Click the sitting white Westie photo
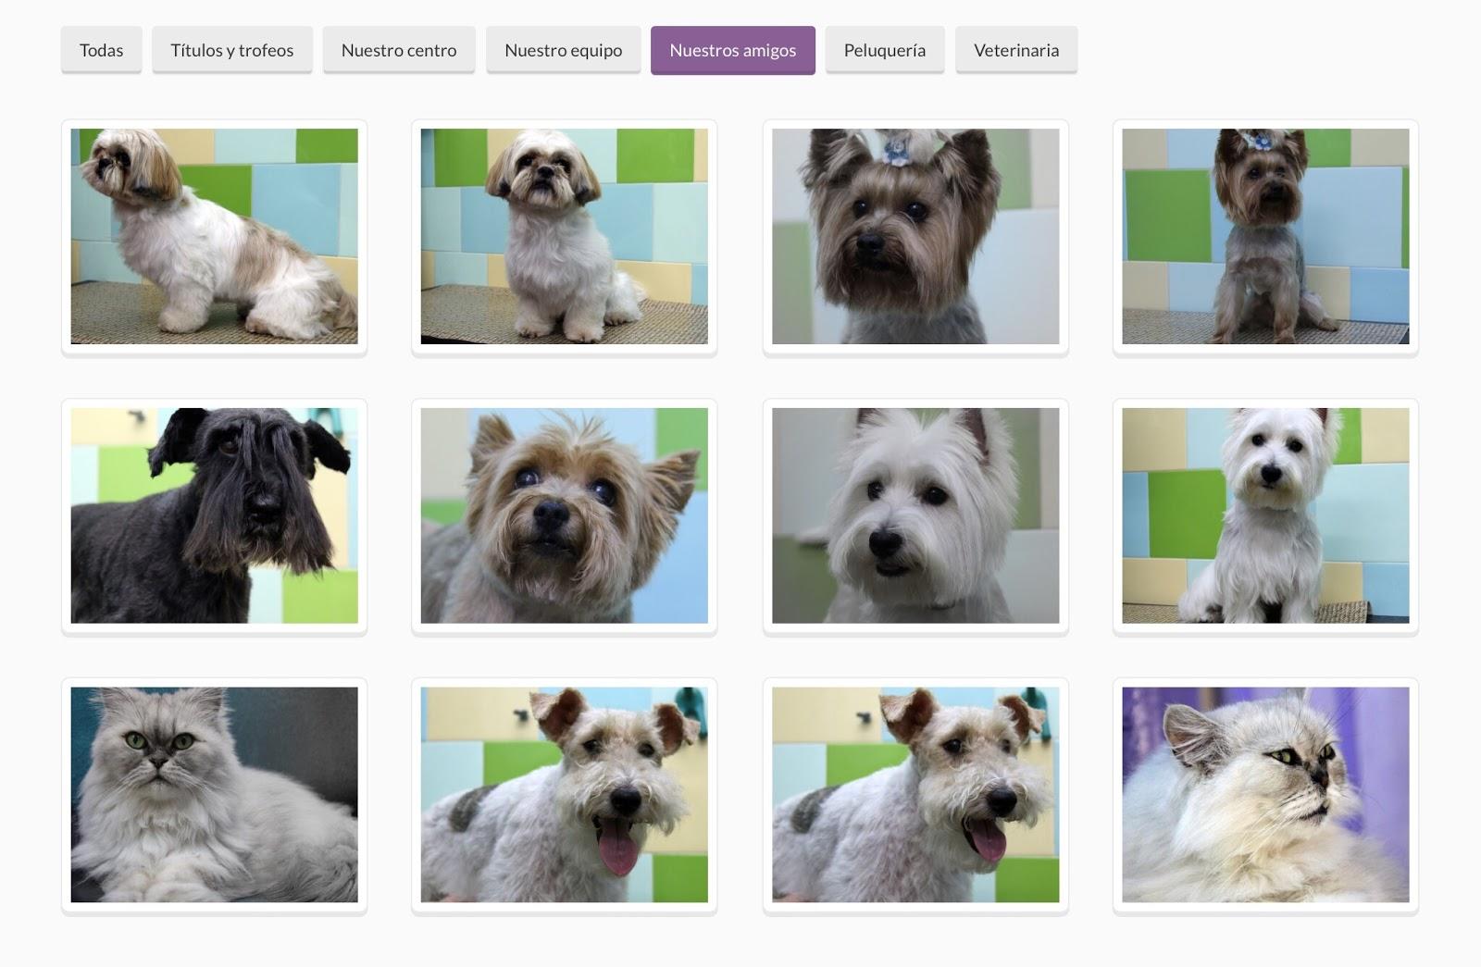This screenshot has height=967, width=1481. [1265, 515]
